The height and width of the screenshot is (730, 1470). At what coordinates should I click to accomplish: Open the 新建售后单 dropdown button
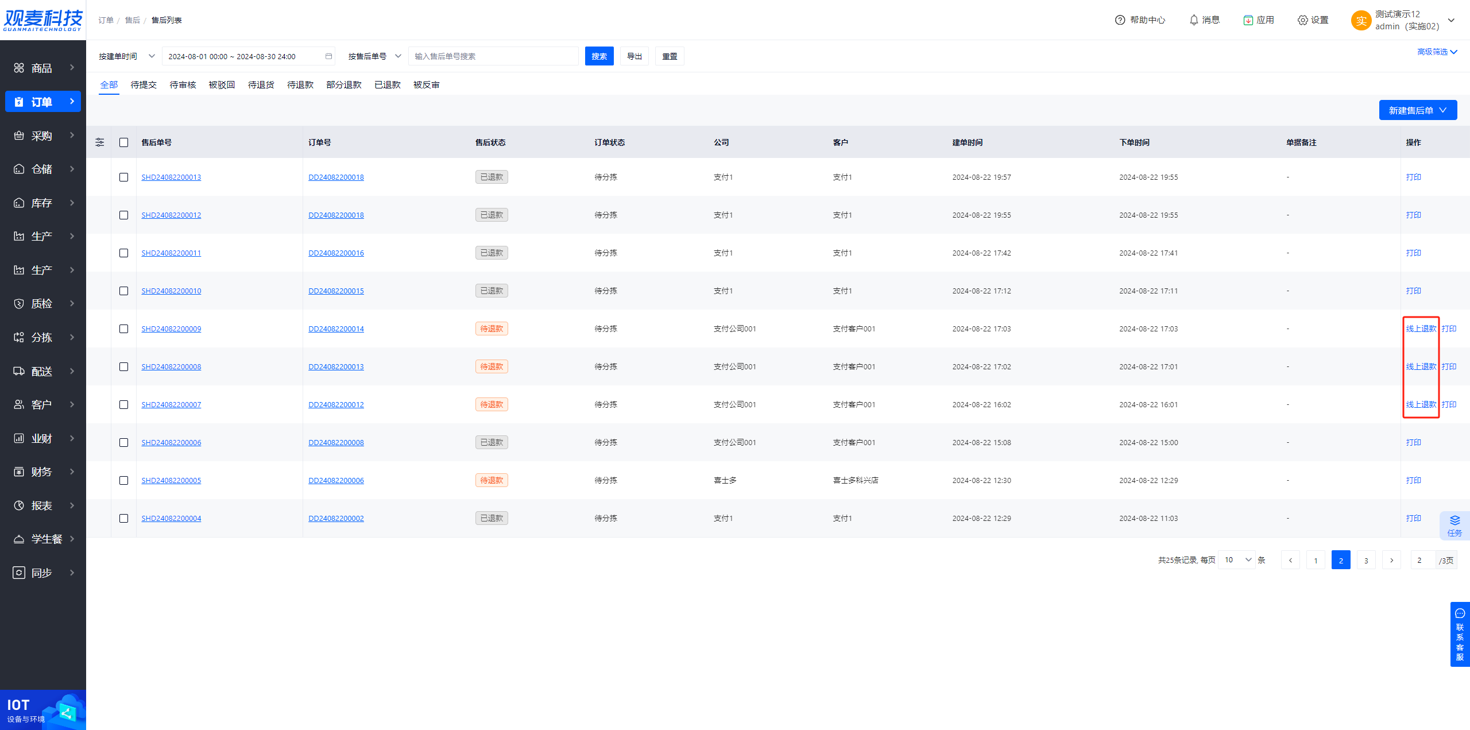(x=1418, y=110)
